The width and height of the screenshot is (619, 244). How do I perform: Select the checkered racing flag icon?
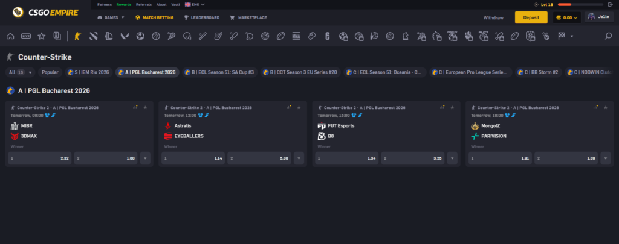pyautogui.click(x=562, y=36)
